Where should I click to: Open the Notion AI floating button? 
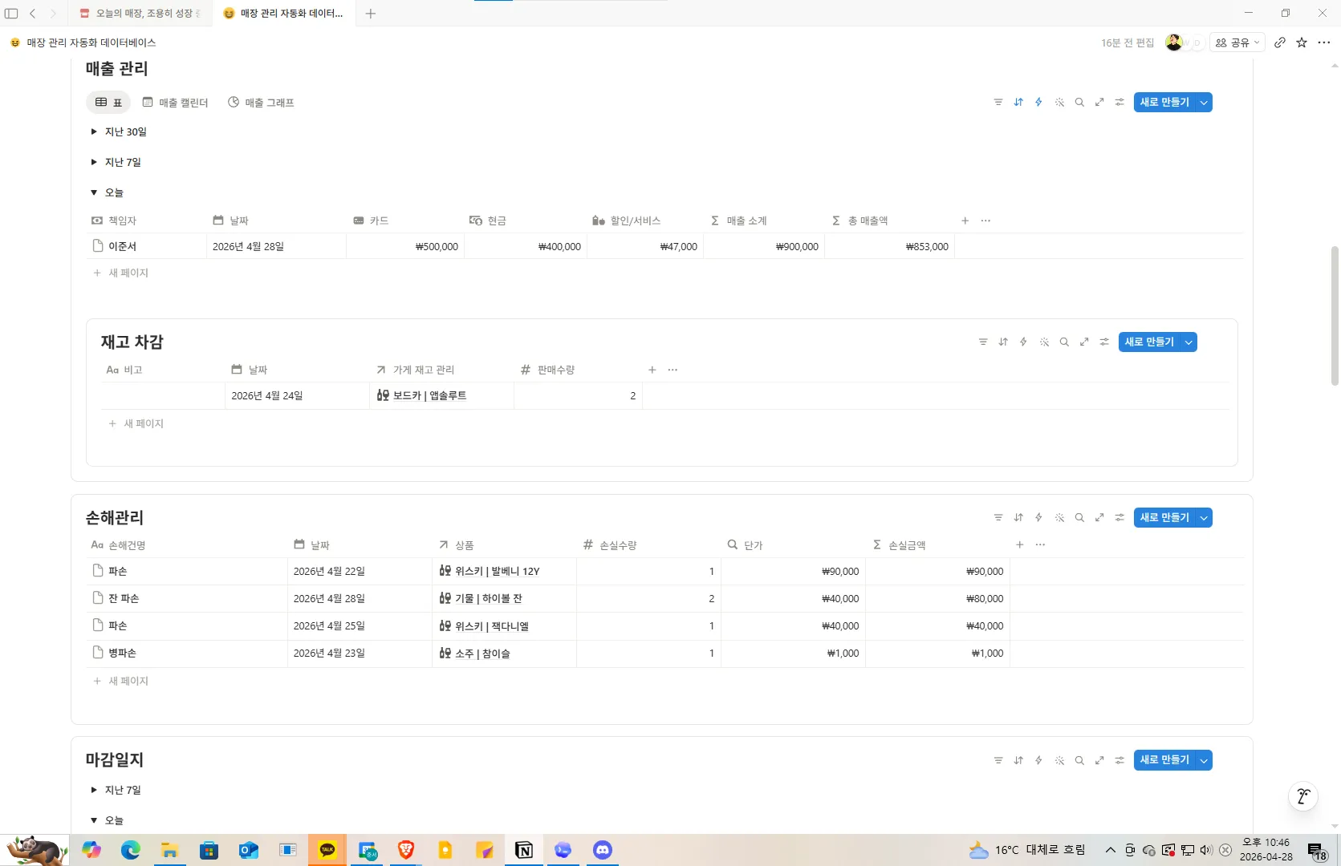tap(1303, 796)
